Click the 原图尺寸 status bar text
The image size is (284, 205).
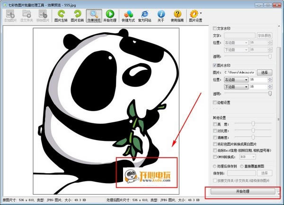pos(44,200)
